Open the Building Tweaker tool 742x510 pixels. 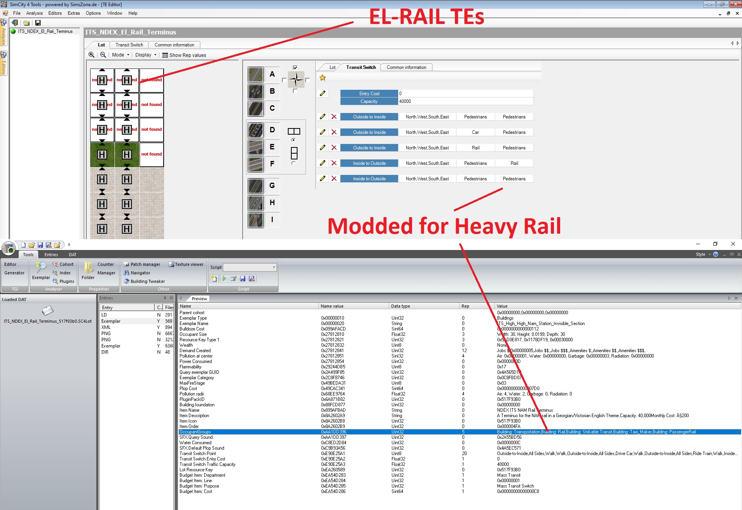pos(144,281)
